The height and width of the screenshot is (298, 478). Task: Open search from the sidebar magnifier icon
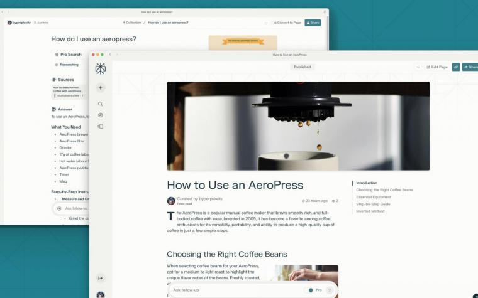100,104
